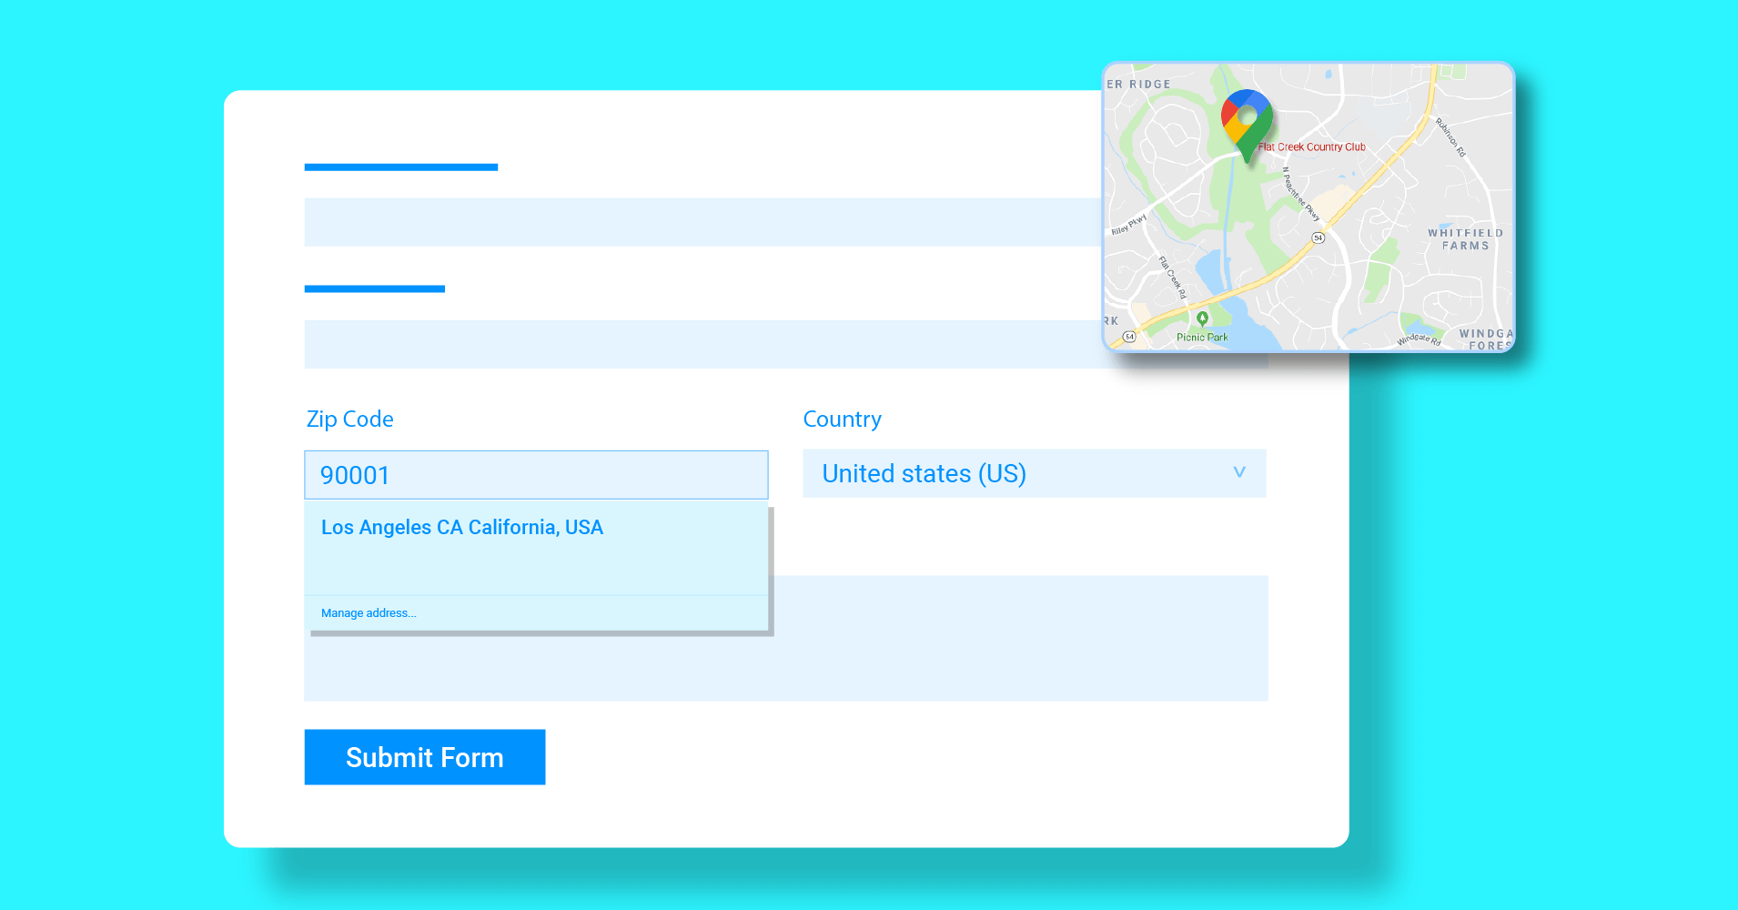1738x910 pixels.
Task: Select the Los Angeles CA California, USA suggestion
Action: [x=461, y=527]
